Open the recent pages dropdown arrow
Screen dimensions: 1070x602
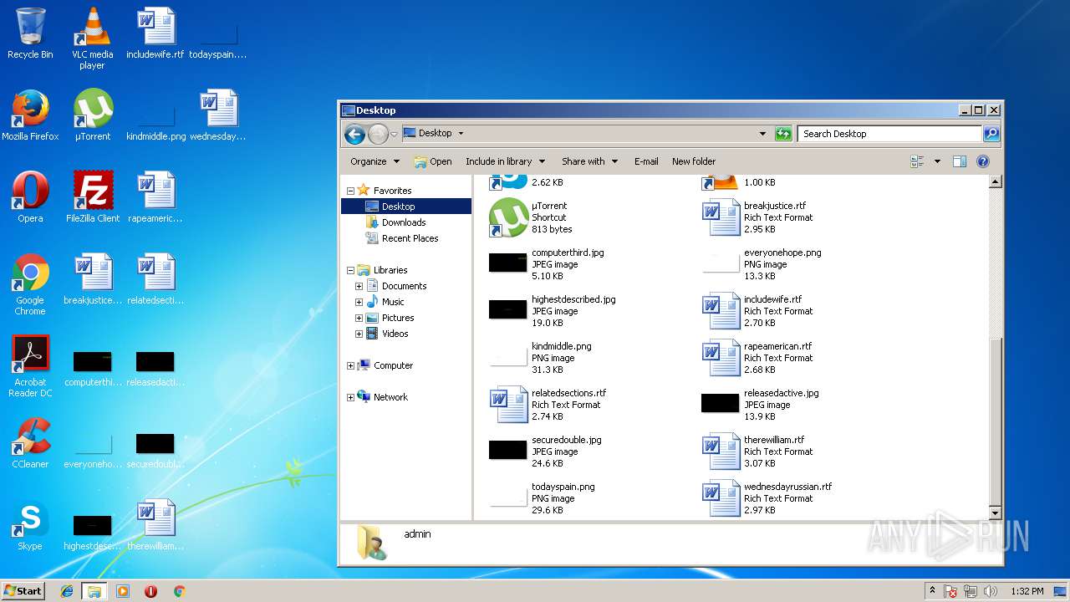pyautogui.click(x=394, y=135)
